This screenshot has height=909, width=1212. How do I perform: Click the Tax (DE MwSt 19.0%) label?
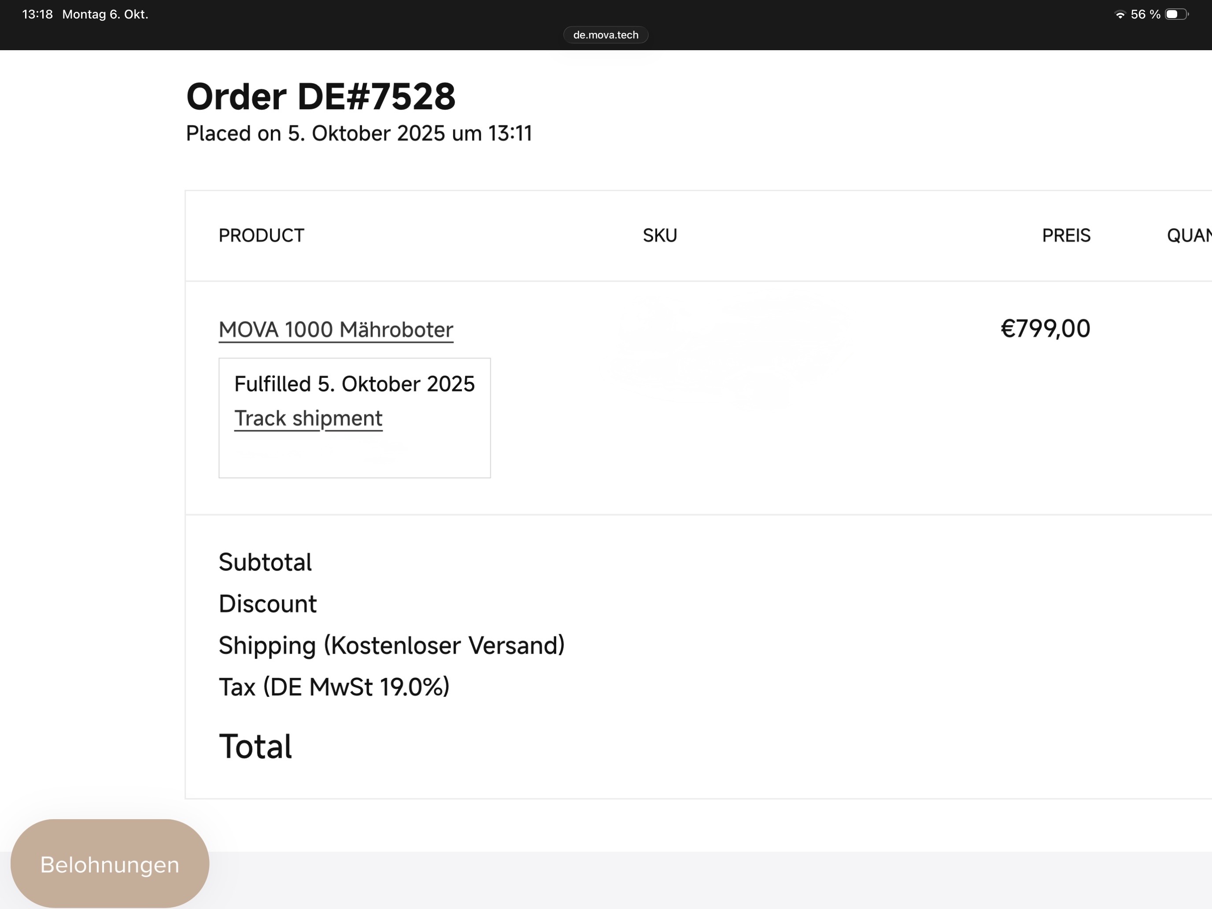(x=334, y=687)
